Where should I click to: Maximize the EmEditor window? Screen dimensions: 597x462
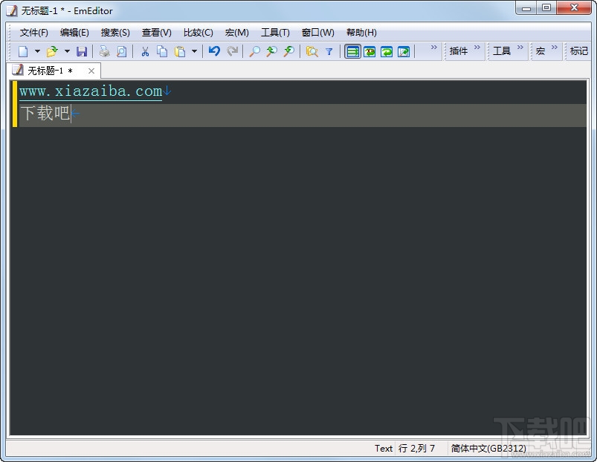pos(546,7)
